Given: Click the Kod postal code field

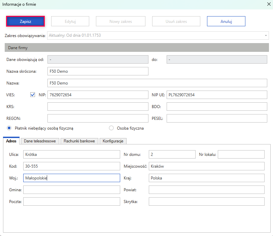Looking at the screenshot, I should [71, 166].
